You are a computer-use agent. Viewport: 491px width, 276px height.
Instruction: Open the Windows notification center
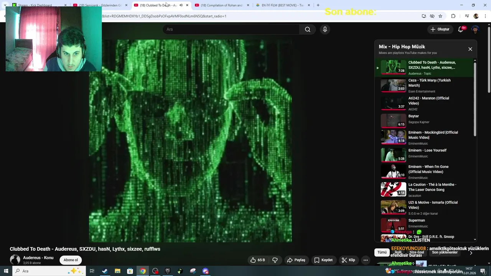point(483,271)
